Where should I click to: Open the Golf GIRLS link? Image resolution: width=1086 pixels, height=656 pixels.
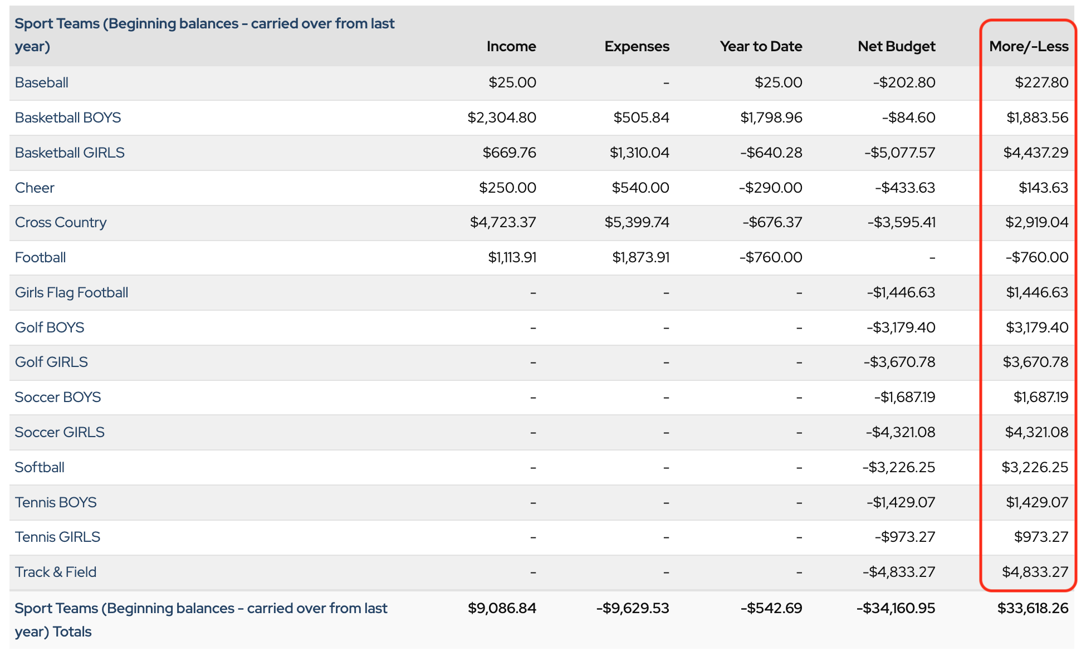click(51, 362)
